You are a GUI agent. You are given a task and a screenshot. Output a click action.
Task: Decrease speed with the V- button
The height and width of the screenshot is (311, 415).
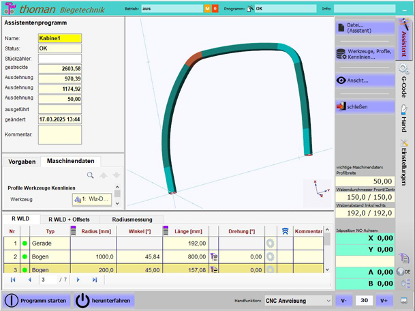(344, 300)
